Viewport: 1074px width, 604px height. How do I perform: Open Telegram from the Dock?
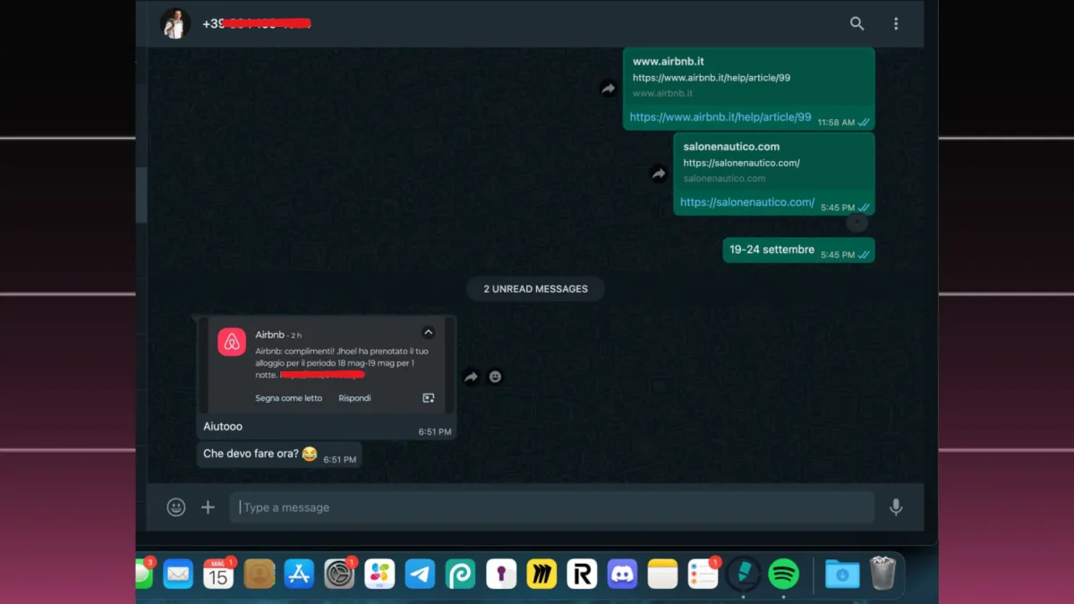coord(420,574)
